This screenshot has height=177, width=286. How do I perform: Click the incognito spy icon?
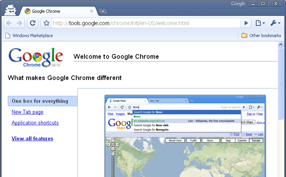coord(10,10)
